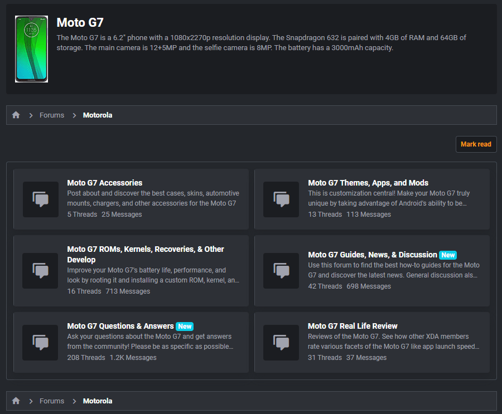The image size is (502, 414).
Task: Click "1.2K Messages" under Questions & Answers
Action: coord(133,358)
